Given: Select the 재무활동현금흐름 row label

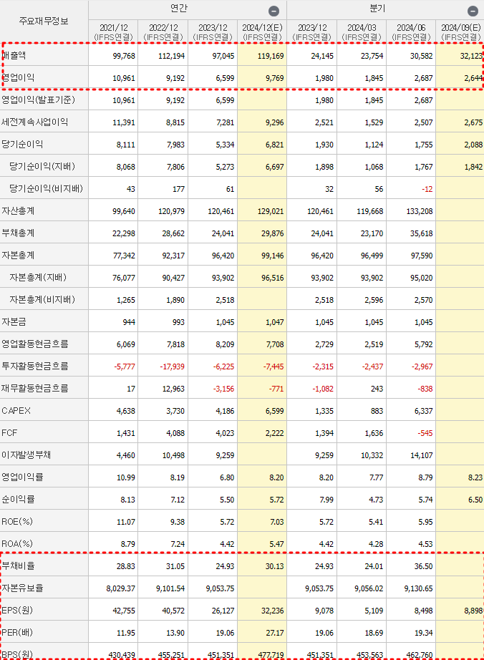Looking at the screenshot, I should 35,388.
